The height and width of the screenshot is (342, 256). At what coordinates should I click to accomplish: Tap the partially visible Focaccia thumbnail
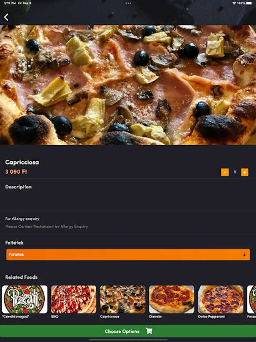(252, 299)
